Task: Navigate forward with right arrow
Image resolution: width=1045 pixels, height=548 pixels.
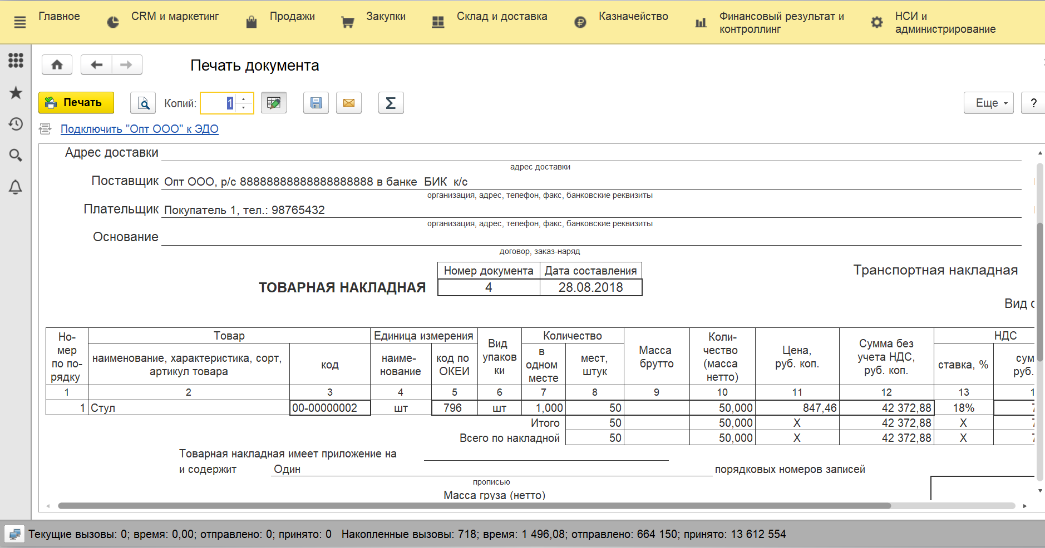Action: pos(127,64)
